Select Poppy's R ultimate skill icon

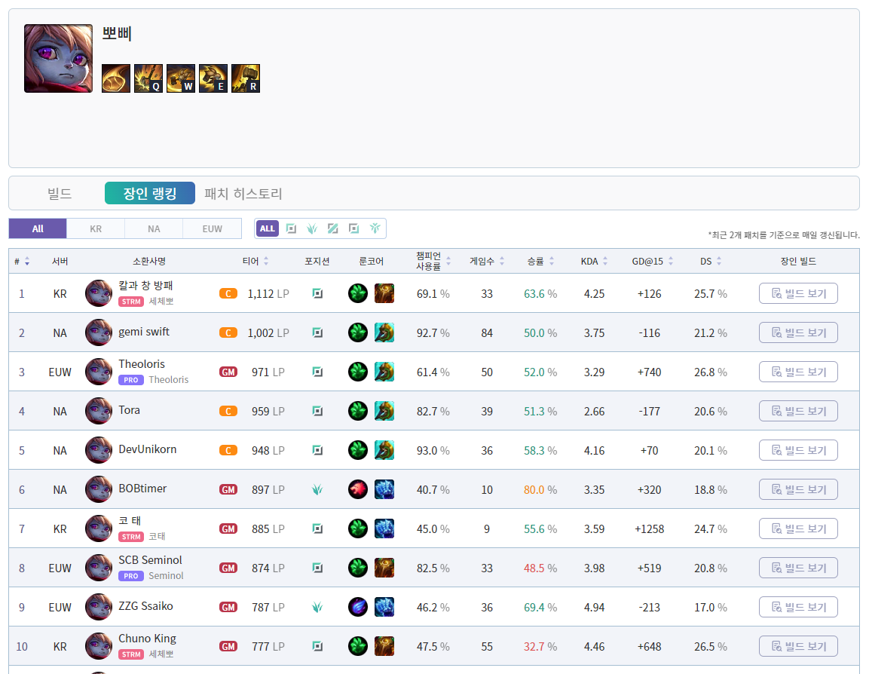click(x=246, y=78)
